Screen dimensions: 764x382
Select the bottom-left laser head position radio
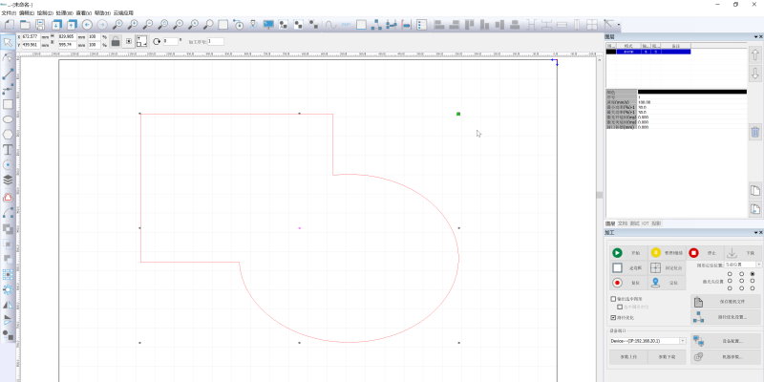(x=730, y=288)
